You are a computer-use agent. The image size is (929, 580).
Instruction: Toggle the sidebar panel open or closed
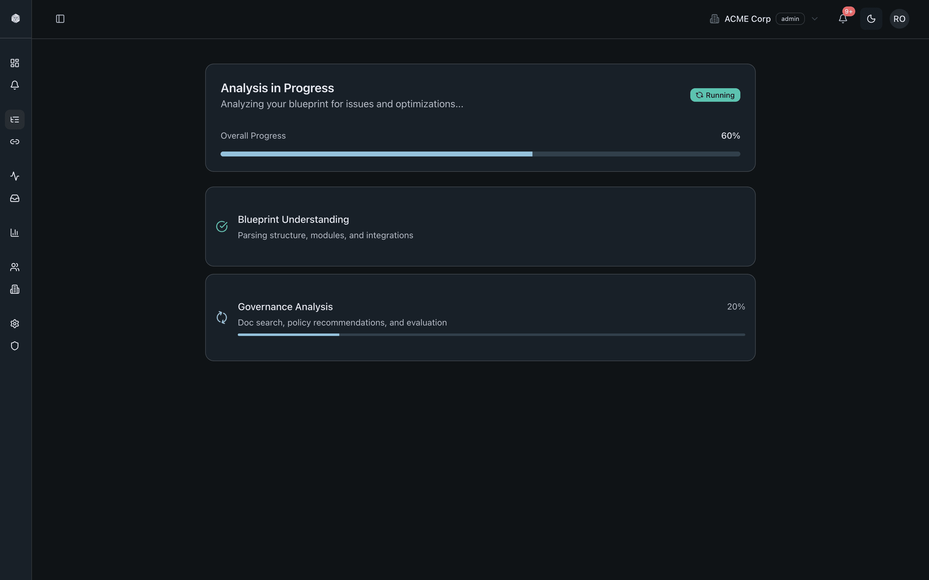60,18
